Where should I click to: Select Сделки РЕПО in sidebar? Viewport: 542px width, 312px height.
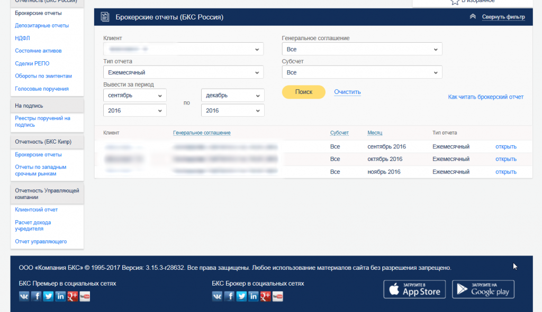(32, 63)
